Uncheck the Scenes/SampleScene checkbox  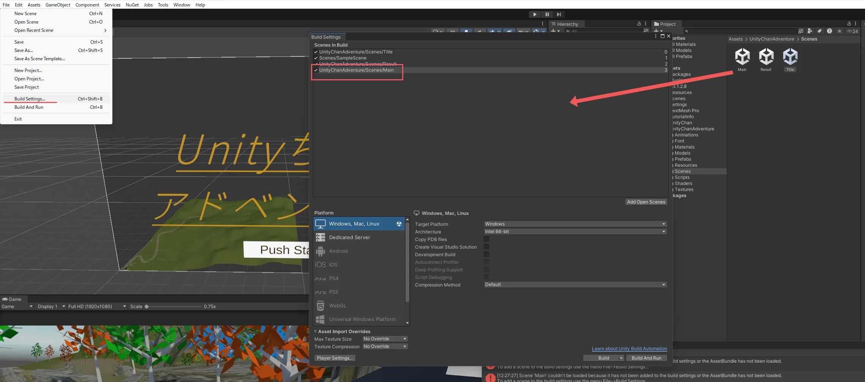[316, 58]
